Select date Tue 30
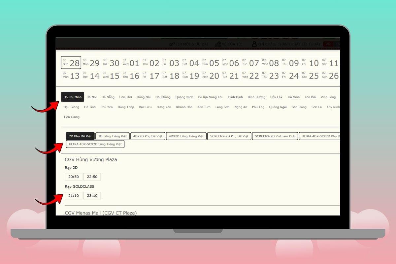Image resolution: width=396 pixels, height=264 pixels. [x=111, y=63]
